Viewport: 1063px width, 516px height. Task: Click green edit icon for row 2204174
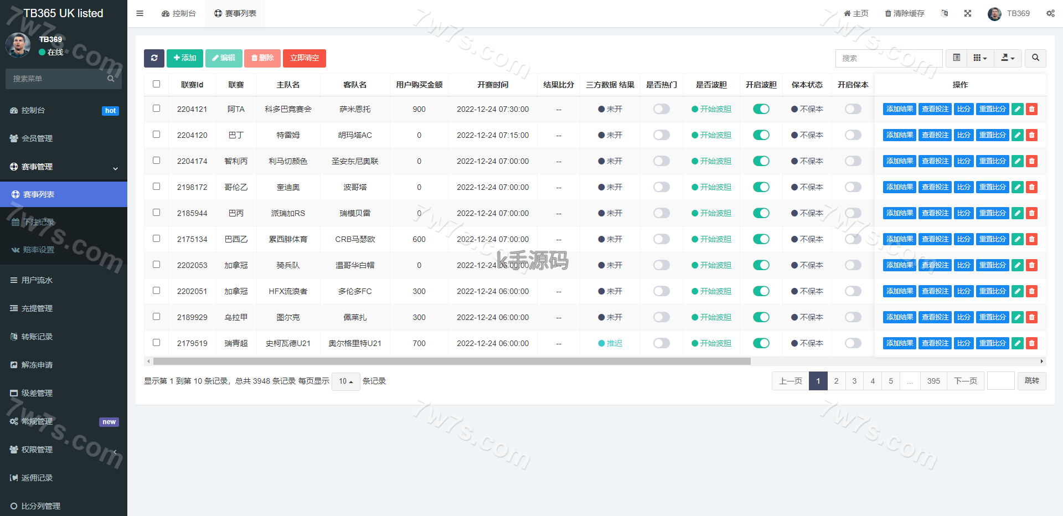pyautogui.click(x=1018, y=161)
